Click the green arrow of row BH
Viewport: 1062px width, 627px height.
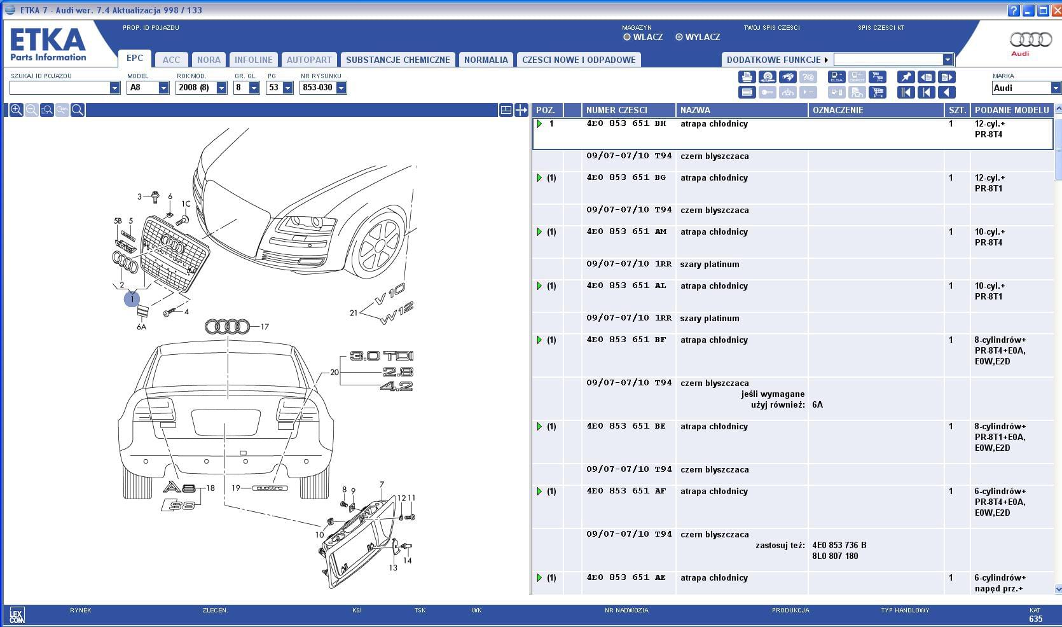(x=540, y=124)
